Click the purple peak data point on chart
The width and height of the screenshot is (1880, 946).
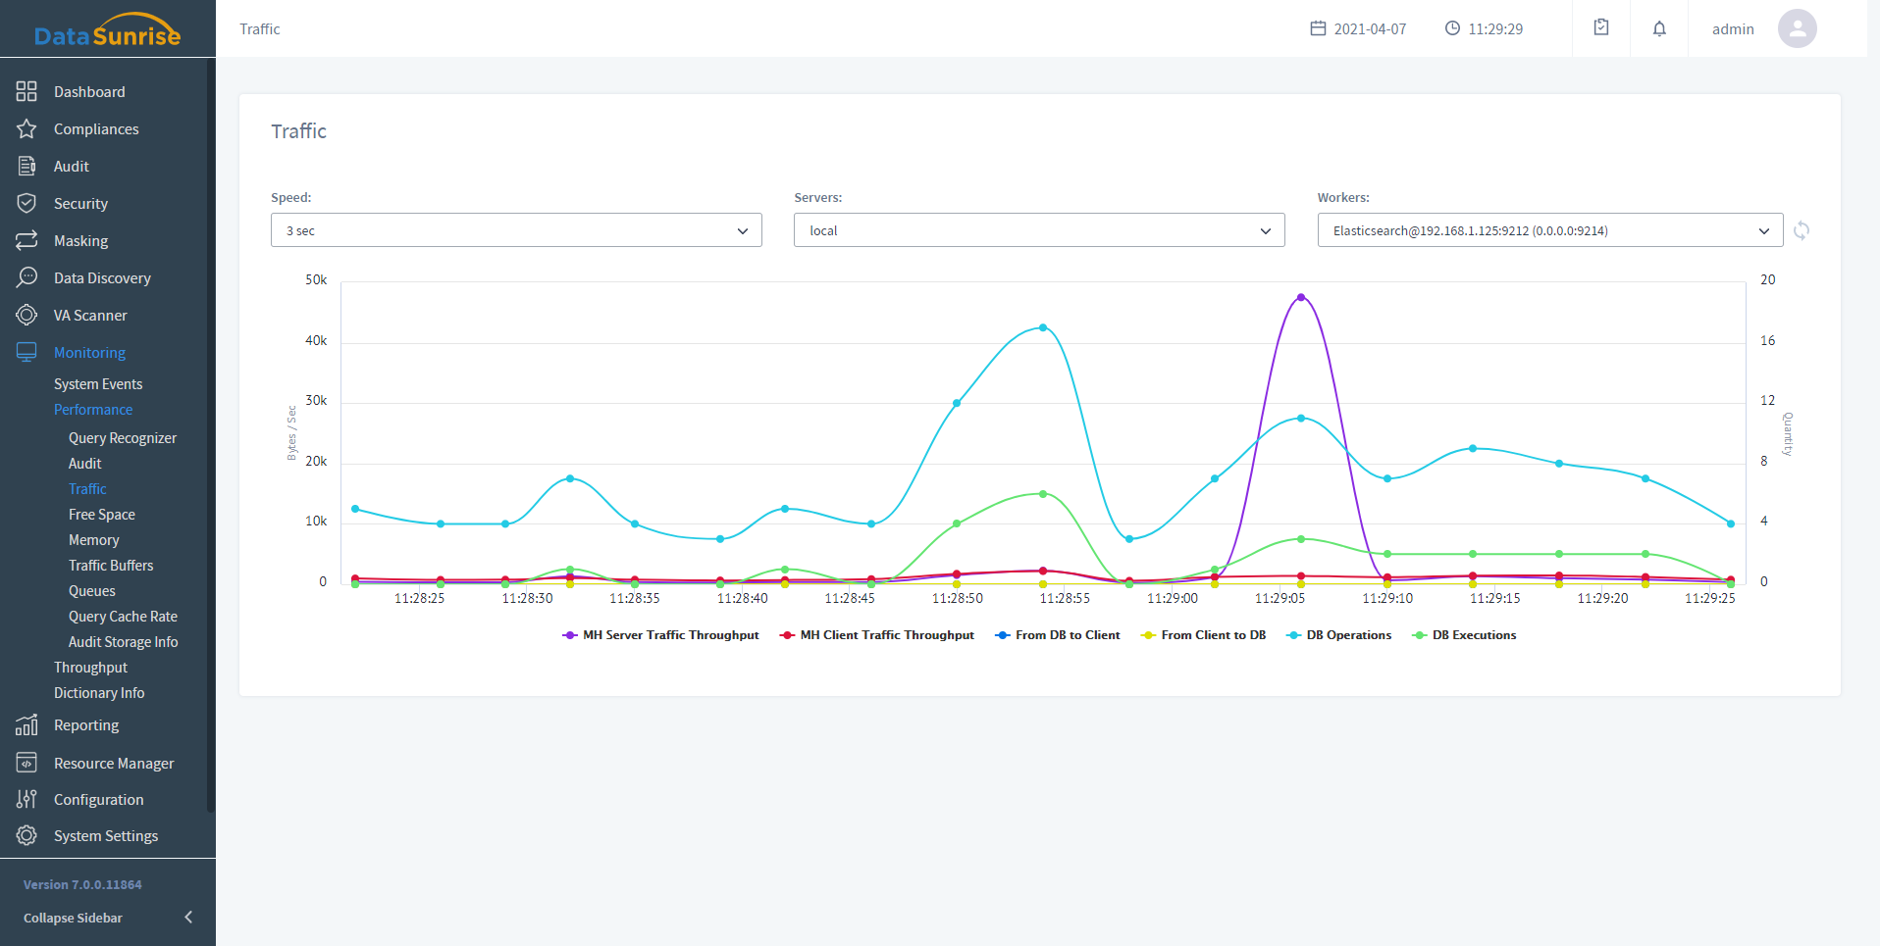tap(1301, 297)
